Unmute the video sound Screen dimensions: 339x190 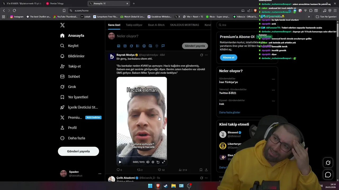[x=148, y=162]
